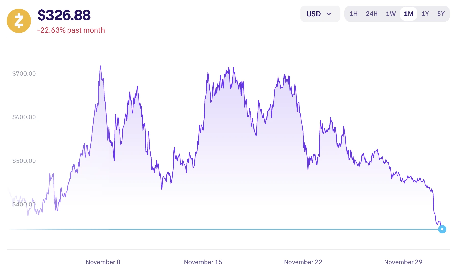Viewport: 457px width, 275px height.
Task: Switch to 1Y time range
Action: (425, 14)
